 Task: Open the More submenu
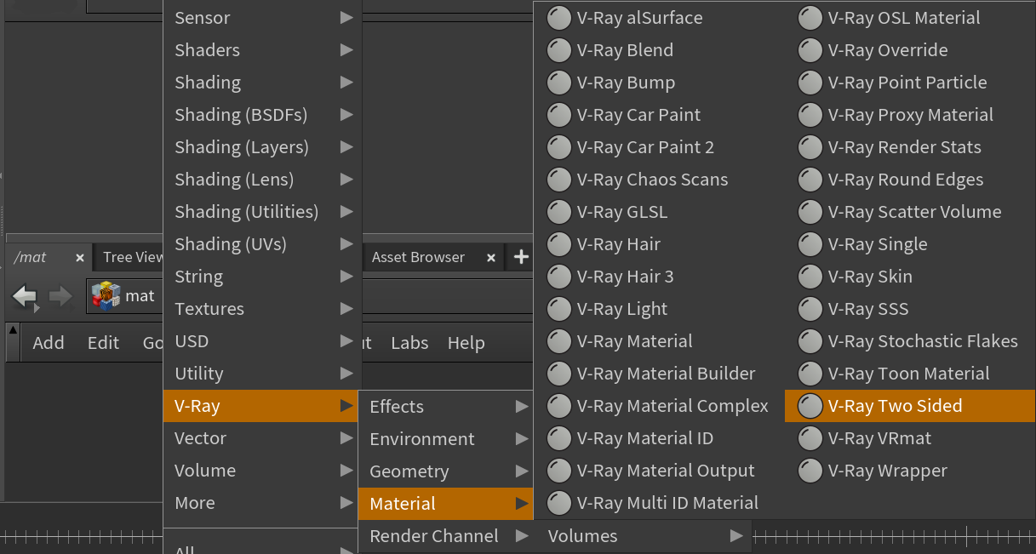(x=262, y=503)
